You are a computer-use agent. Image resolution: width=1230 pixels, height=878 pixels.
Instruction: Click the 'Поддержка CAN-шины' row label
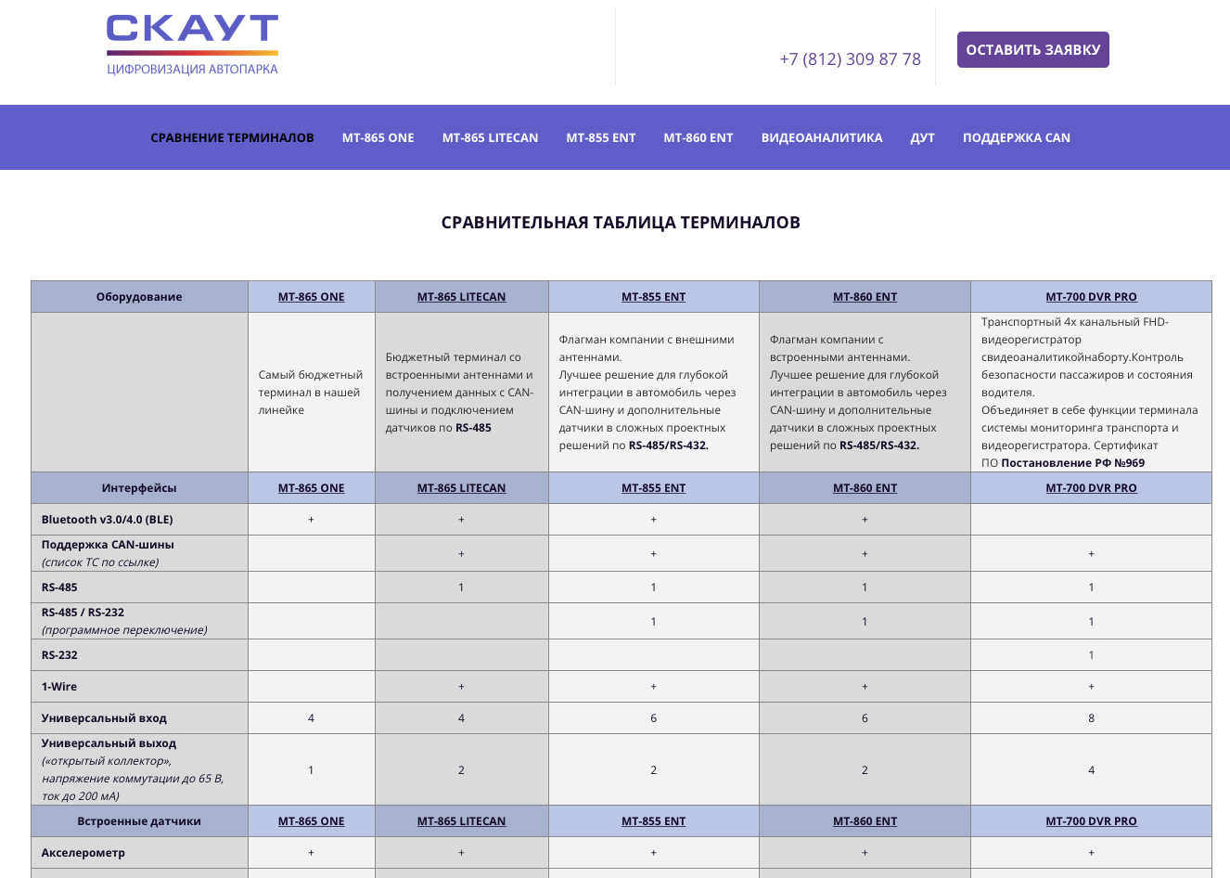(x=108, y=545)
